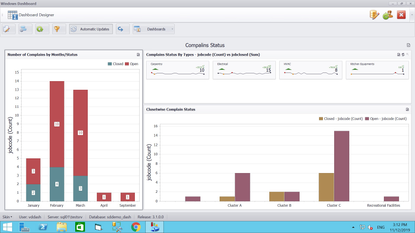The image size is (415, 233).
Task: Open Google Chrome from the taskbar
Action: [136, 227]
